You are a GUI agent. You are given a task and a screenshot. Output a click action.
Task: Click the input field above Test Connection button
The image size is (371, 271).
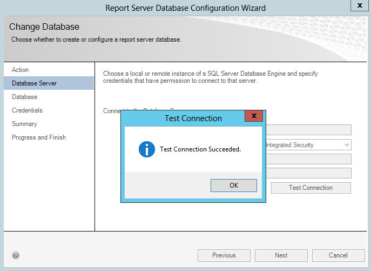308,173
